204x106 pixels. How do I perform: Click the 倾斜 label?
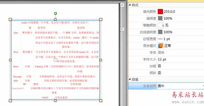pyautogui.click(x=153, y=73)
